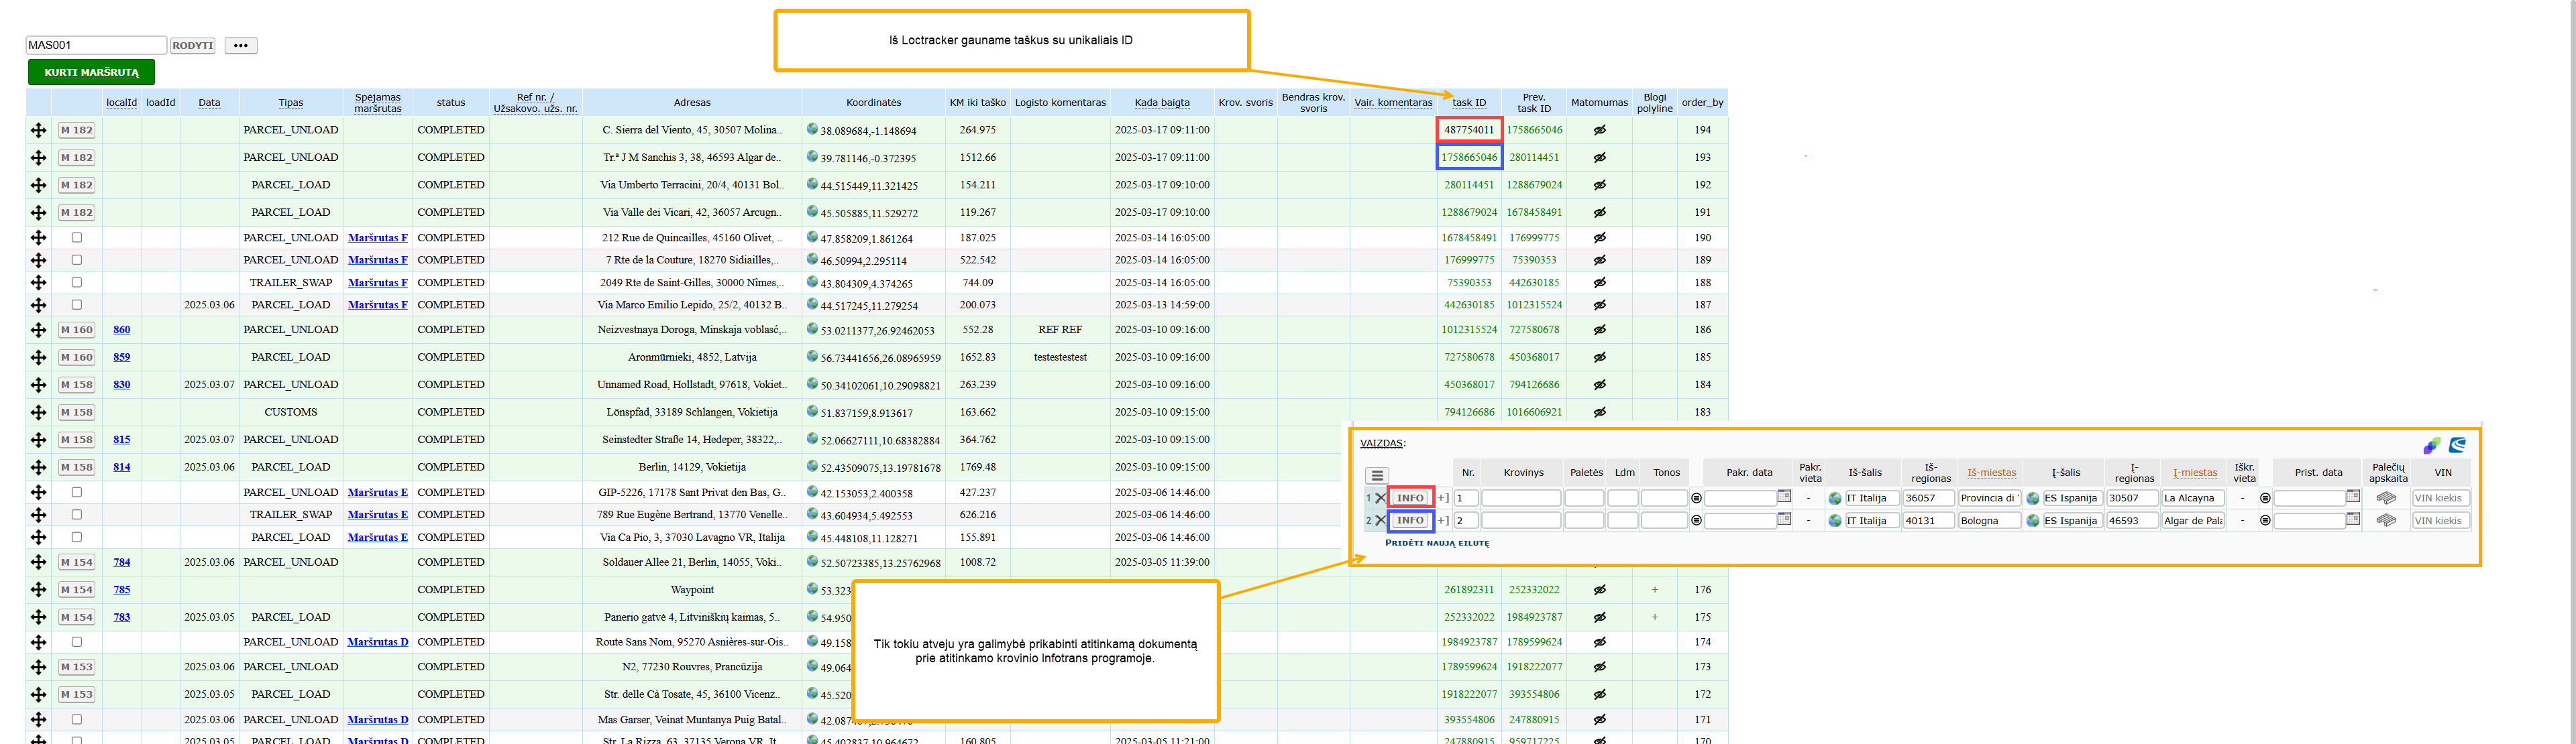Click the delete X on cargo row 1
Viewport: 2576px width, 744px height.
pos(1380,498)
